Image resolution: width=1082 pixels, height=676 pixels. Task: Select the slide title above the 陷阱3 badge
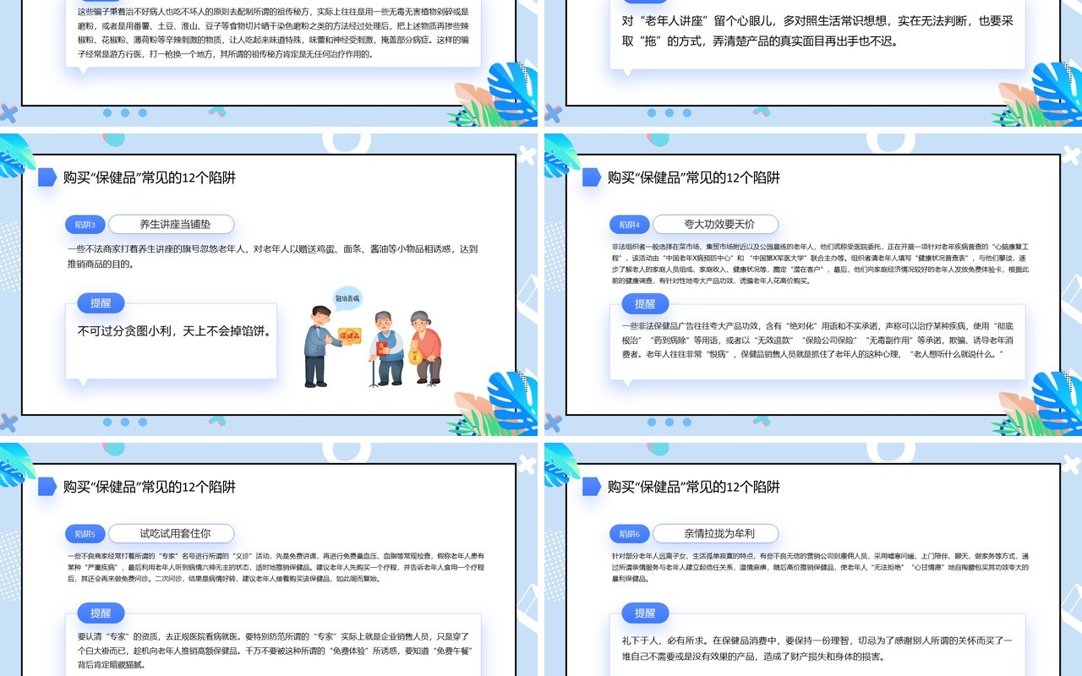(150, 177)
